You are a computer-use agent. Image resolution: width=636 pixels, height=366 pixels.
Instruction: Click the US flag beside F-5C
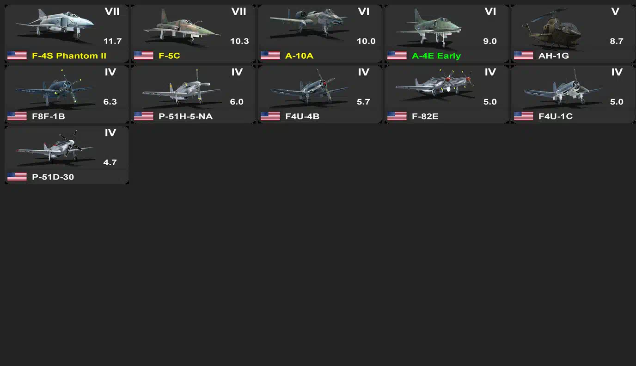coord(144,56)
